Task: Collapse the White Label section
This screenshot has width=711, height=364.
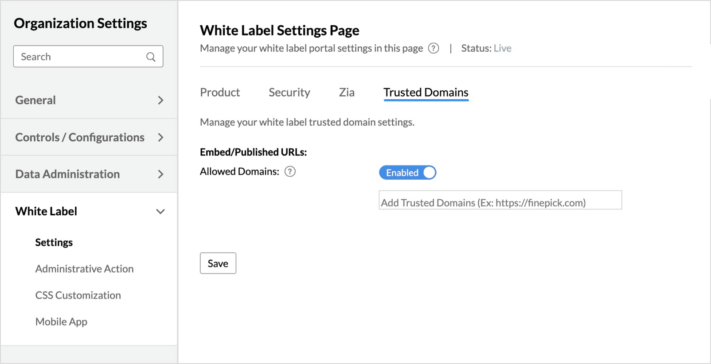Action: (160, 212)
